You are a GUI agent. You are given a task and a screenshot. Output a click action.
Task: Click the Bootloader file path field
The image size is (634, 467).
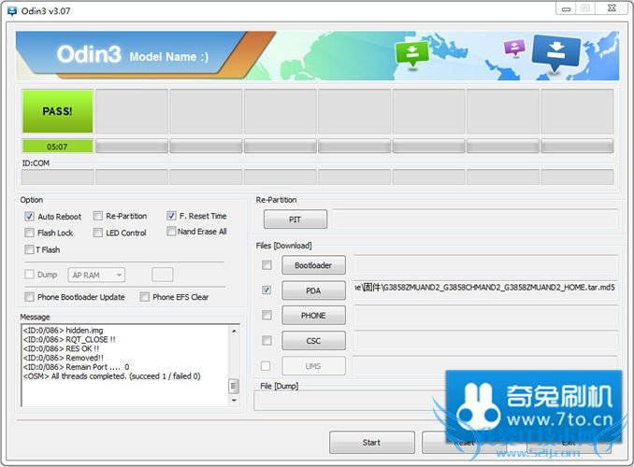(x=485, y=265)
